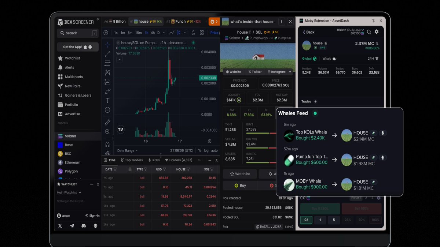This screenshot has height=247, width=440.
Task: Open the fx indicators menu
Action: coord(193,33)
